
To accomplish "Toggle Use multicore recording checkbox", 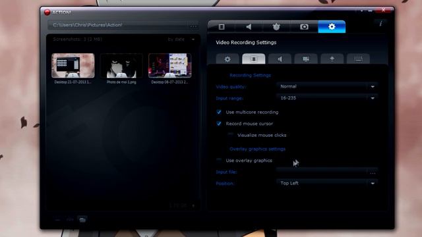I will pos(219,112).
